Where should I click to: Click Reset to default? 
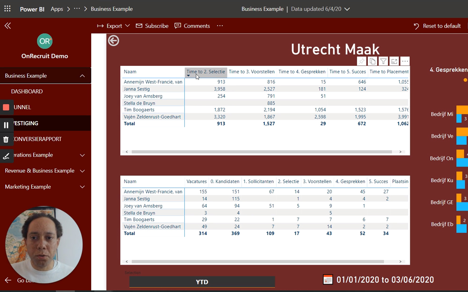437,26
